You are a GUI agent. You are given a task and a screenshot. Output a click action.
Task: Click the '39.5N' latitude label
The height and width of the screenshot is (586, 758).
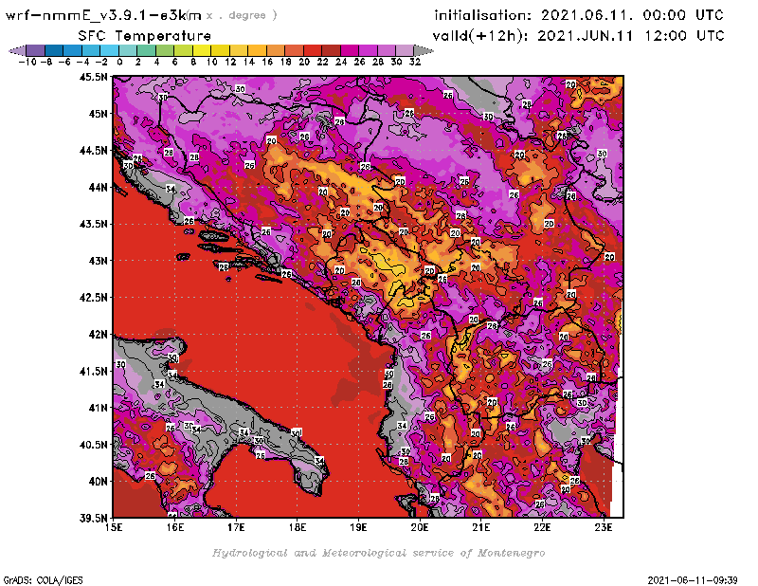tap(93, 518)
